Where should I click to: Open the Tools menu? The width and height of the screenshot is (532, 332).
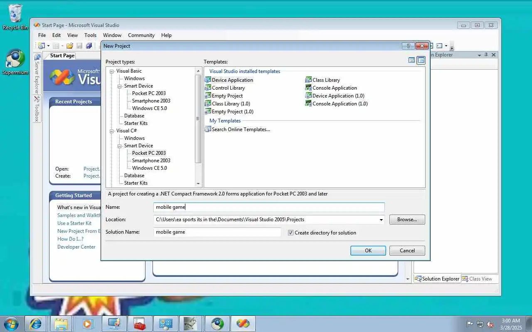coord(90,35)
